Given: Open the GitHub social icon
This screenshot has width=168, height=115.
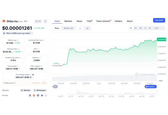Looking at the screenshot, I should [38, 95].
